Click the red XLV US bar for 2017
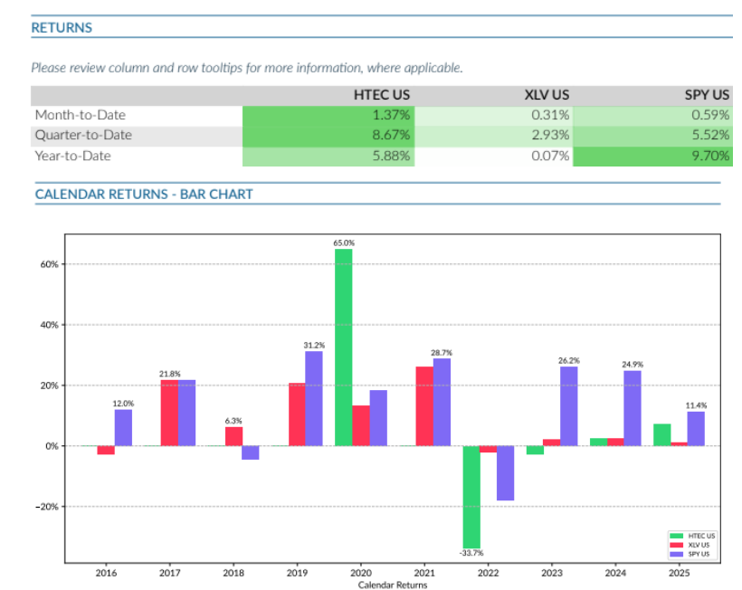 pyautogui.click(x=169, y=413)
